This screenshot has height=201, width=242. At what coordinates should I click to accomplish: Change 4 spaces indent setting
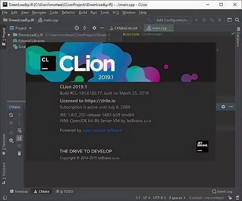click(x=177, y=198)
